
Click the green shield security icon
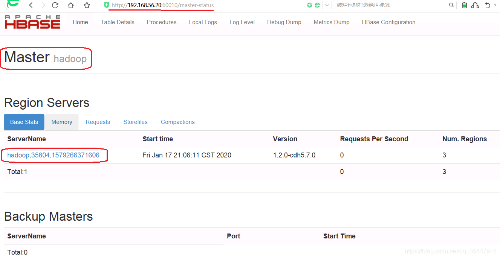coord(107,5)
